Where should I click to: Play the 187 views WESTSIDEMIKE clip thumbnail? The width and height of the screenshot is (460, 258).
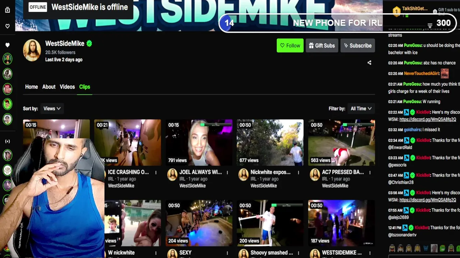(x=341, y=223)
